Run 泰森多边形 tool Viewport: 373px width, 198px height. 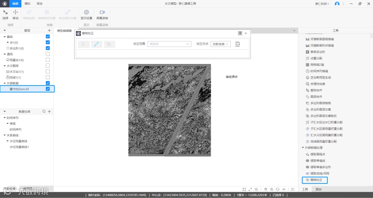click(x=315, y=52)
